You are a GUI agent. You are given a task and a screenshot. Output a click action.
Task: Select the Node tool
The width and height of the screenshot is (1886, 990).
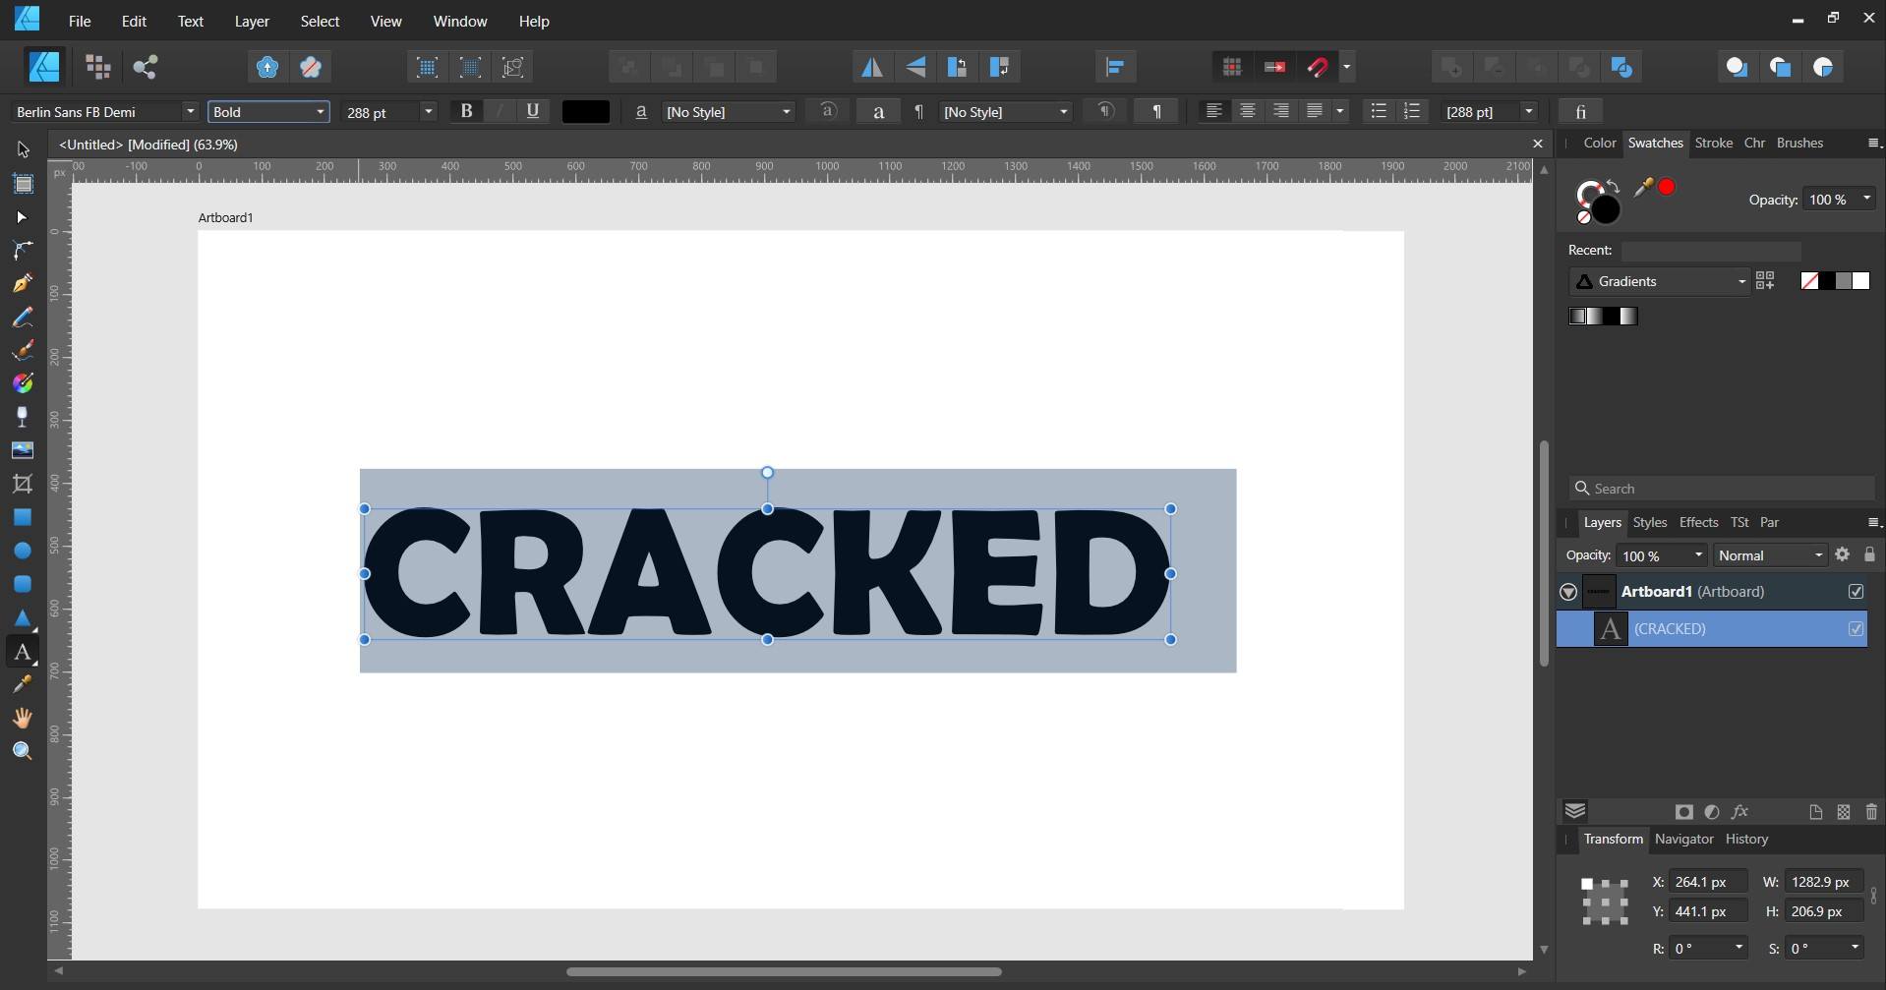pyautogui.click(x=22, y=217)
